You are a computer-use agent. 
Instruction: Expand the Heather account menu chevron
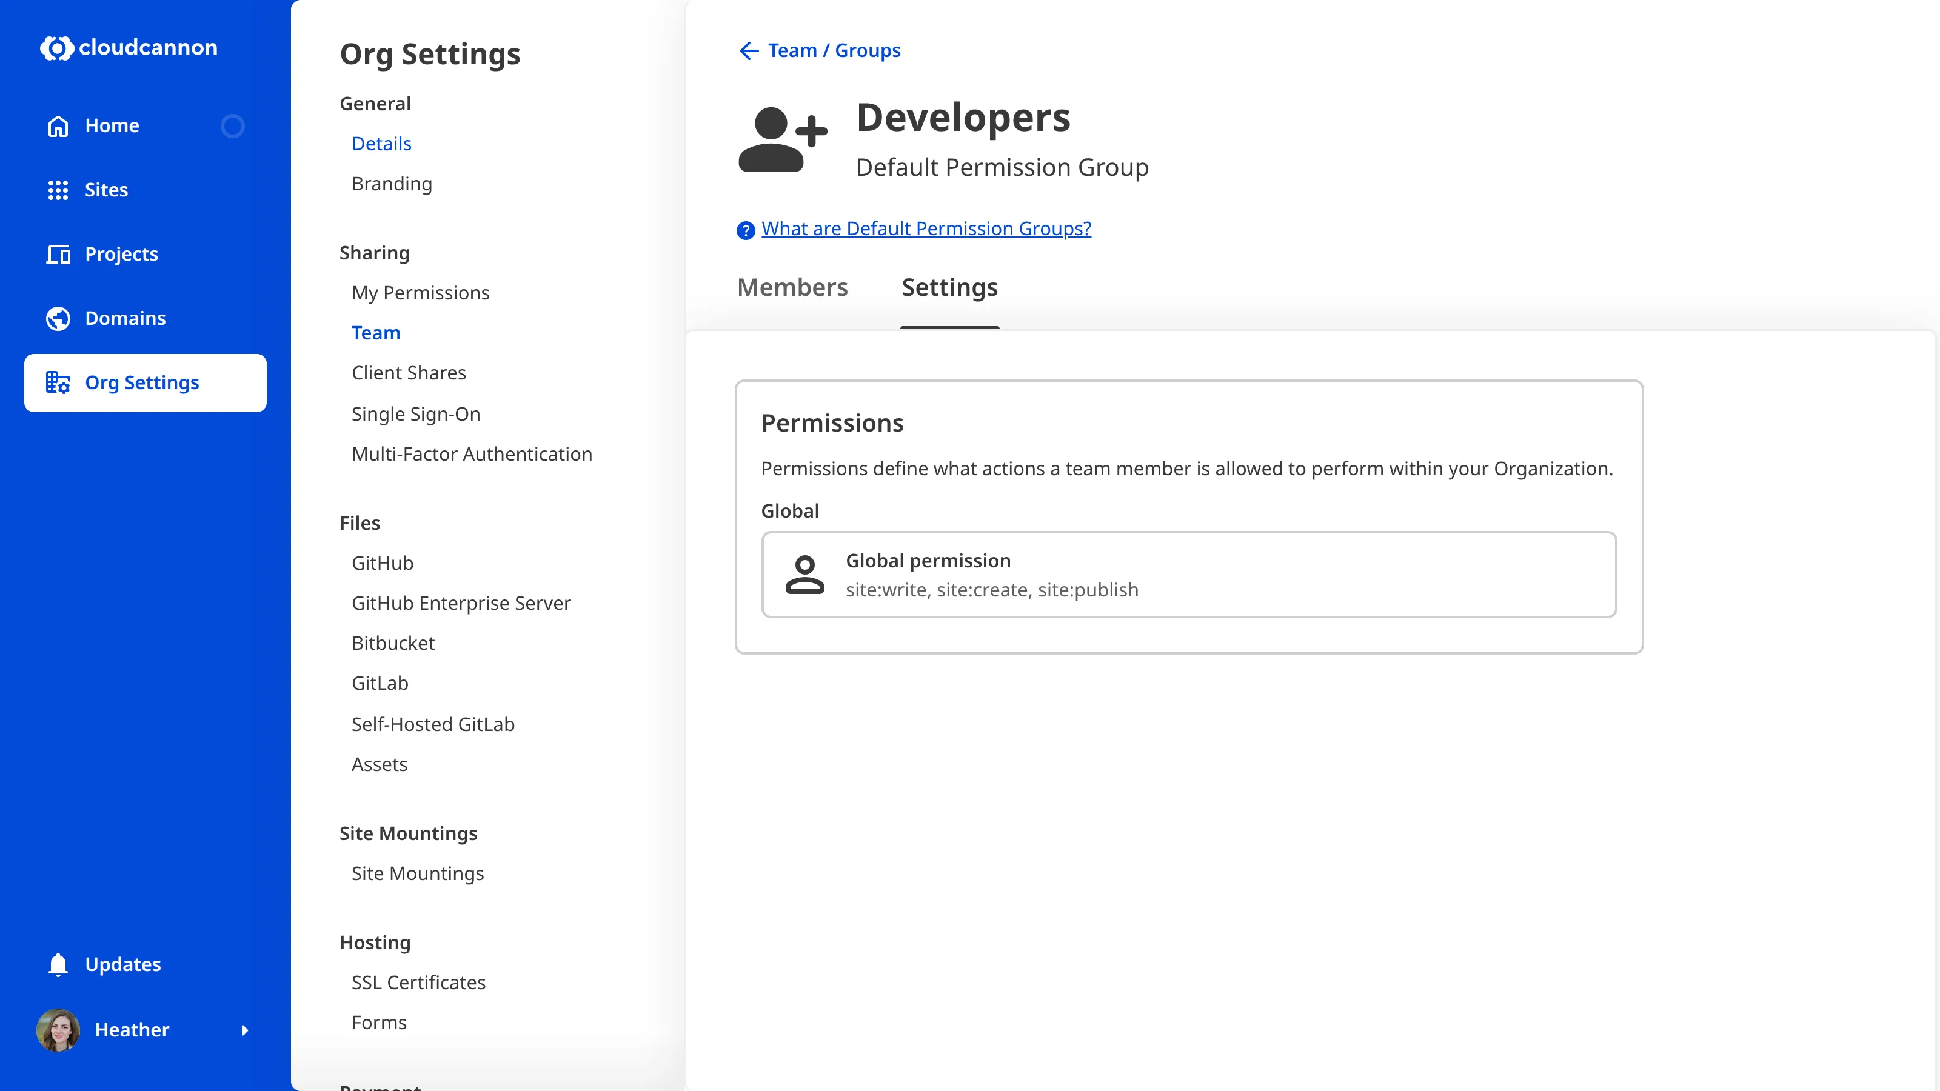(246, 1031)
